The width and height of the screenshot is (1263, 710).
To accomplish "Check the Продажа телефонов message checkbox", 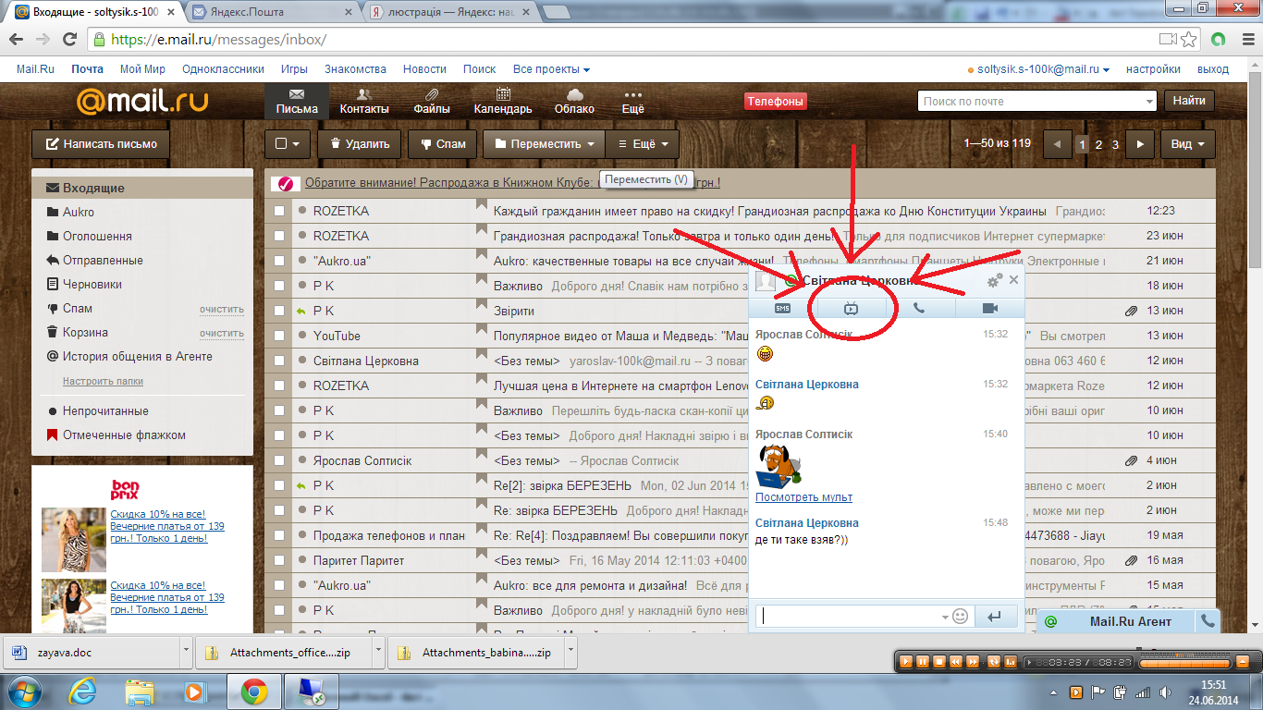I will pos(279,536).
